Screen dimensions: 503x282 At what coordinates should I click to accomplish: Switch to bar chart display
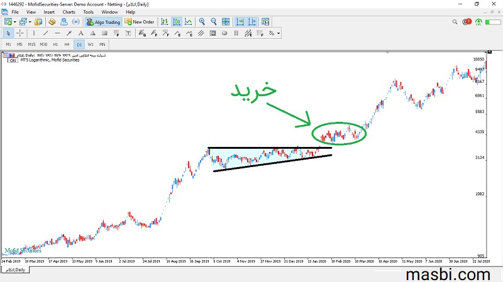click(x=165, y=22)
